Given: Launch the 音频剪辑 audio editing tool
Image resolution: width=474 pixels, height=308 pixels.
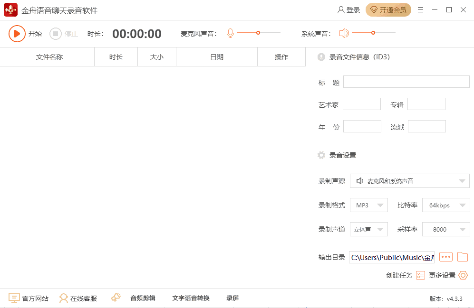Looking at the screenshot, I should [x=142, y=298].
